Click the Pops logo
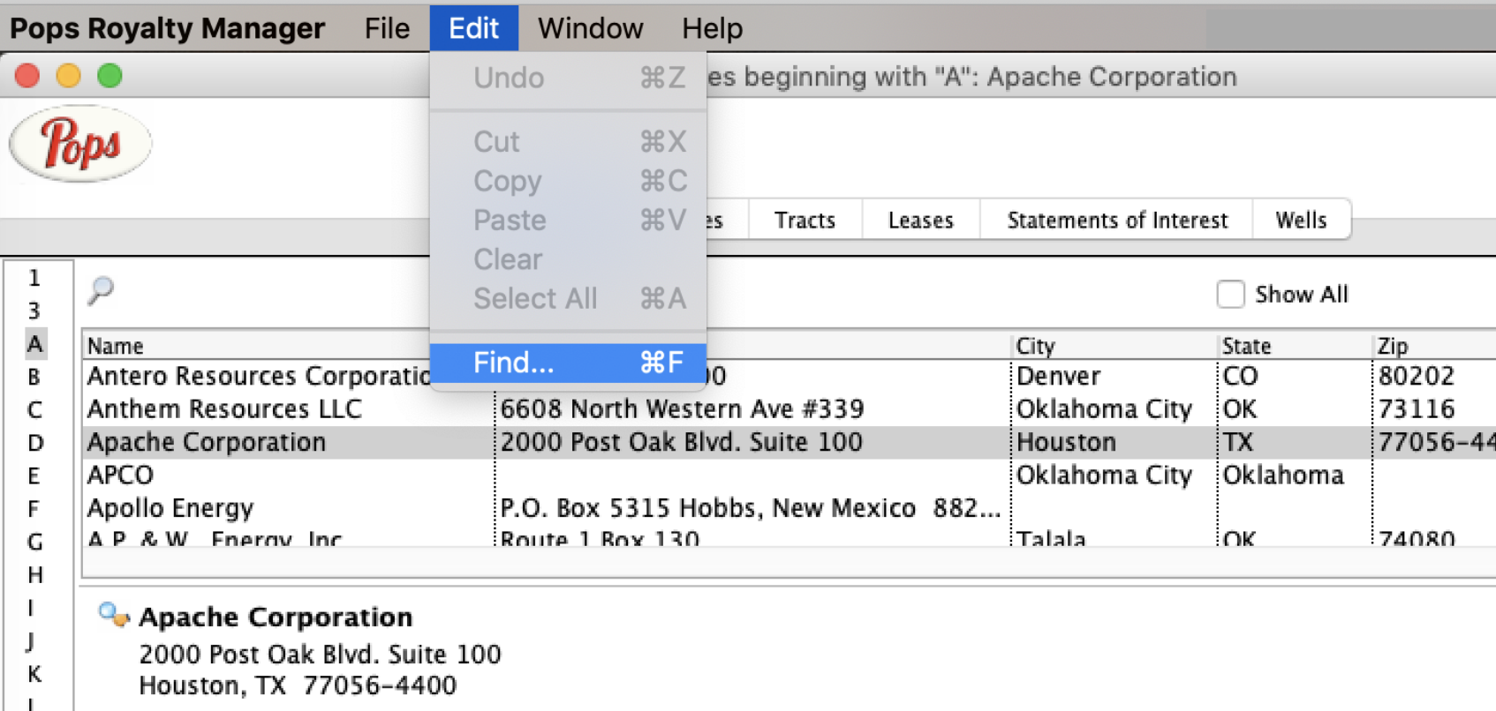 pos(80,144)
